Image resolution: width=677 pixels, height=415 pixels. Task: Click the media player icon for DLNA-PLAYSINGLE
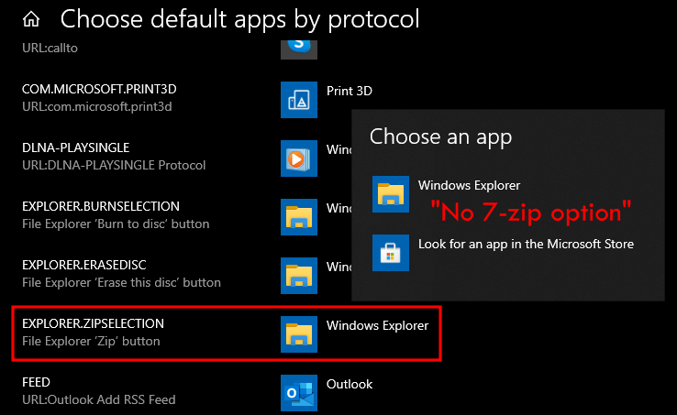[299, 158]
